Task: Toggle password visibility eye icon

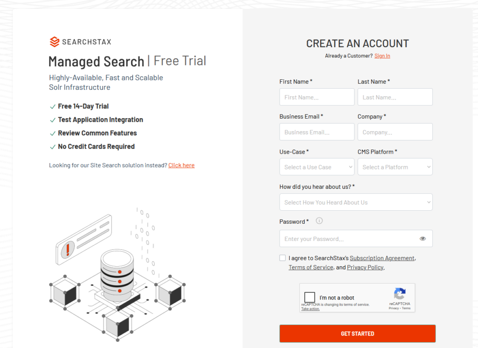Action: click(x=422, y=239)
